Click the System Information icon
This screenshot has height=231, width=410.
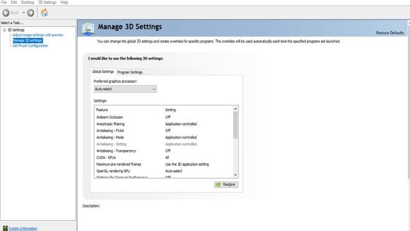[x=5, y=228]
